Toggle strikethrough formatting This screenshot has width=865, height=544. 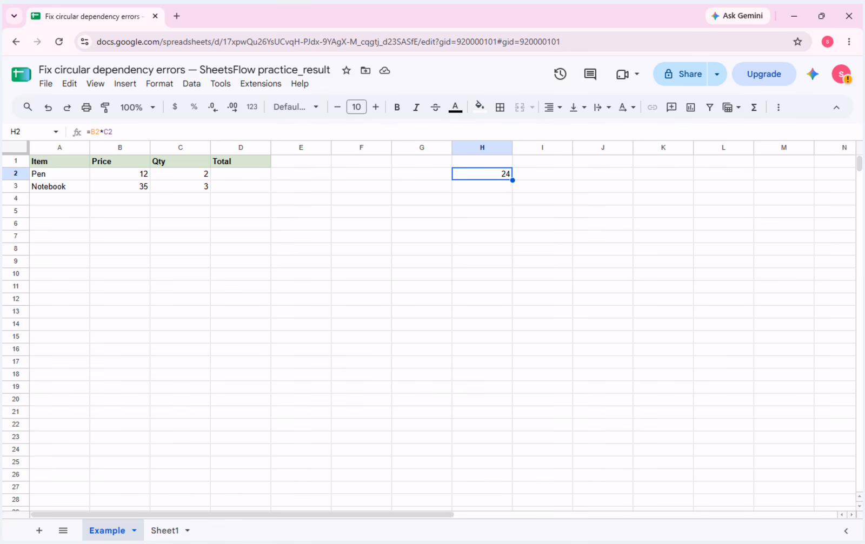pyautogui.click(x=435, y=107)
